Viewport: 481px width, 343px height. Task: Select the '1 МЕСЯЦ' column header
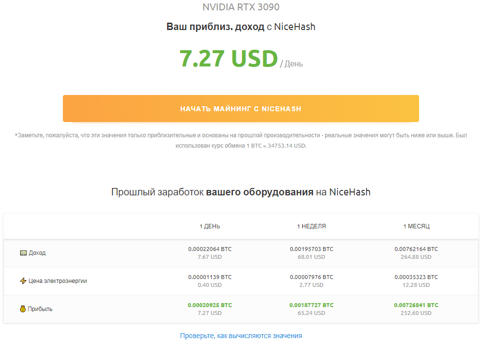tap(416, 226)
